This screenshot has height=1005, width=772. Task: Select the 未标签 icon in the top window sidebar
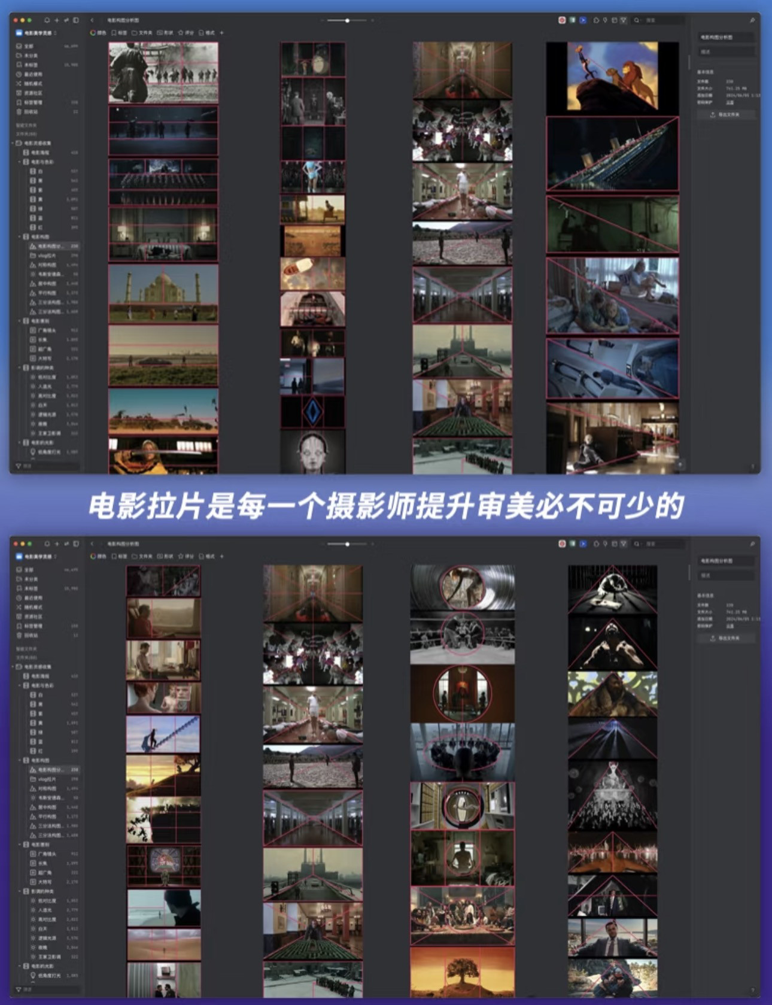19,65
